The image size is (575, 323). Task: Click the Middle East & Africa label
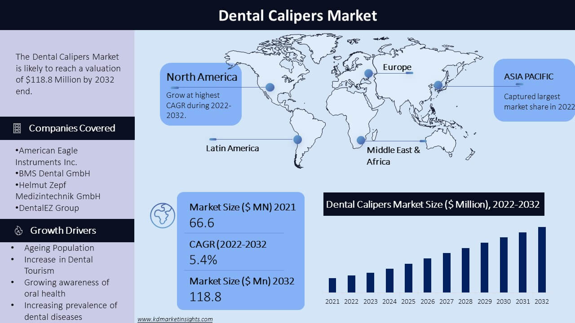click(x=394, y=156)
